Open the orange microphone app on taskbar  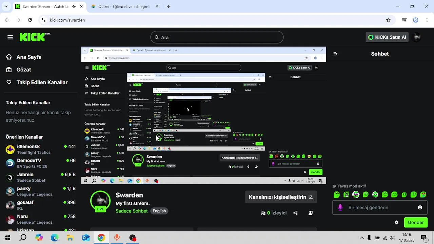click(117, 238)
